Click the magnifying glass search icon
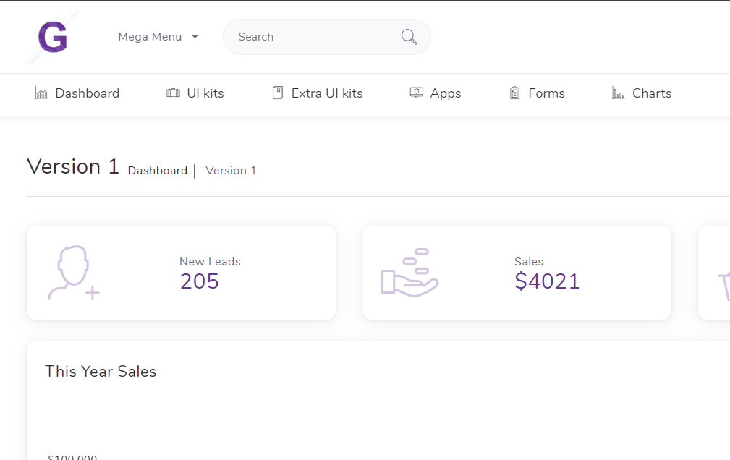Viewport: 730px width, 460px height. (409, 37)
